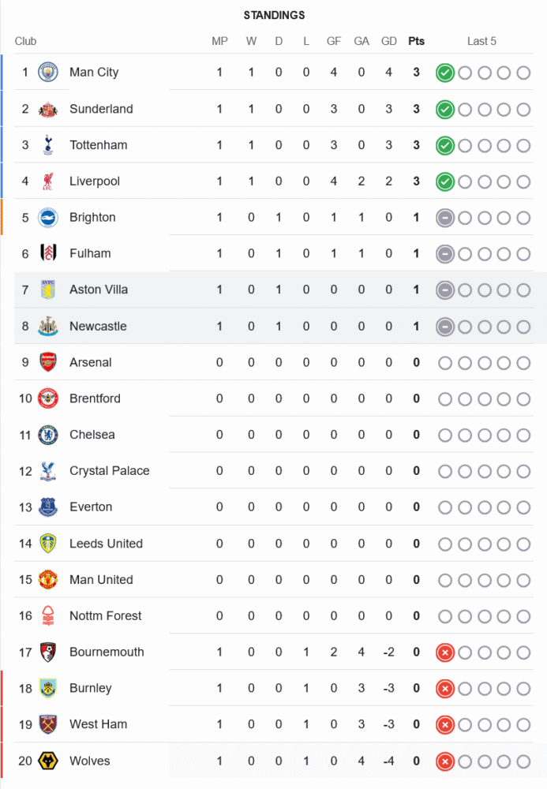Viewport: 547px width, 789px height.
Task: Click the Man United club crest
Action: point(48,580)
